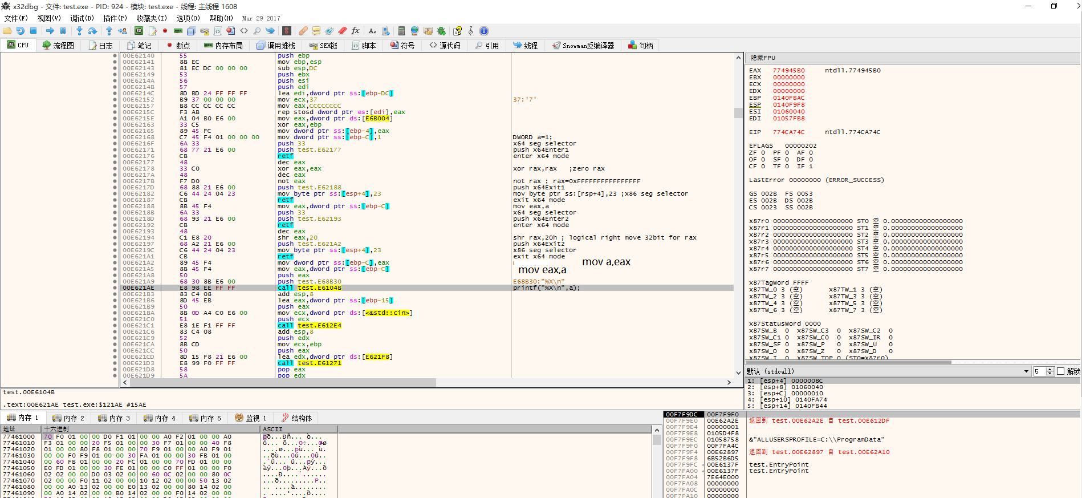The image size is (1082, 498).
Task: Stop debugging with the blue square icon
Action: [x=34, y=31]
